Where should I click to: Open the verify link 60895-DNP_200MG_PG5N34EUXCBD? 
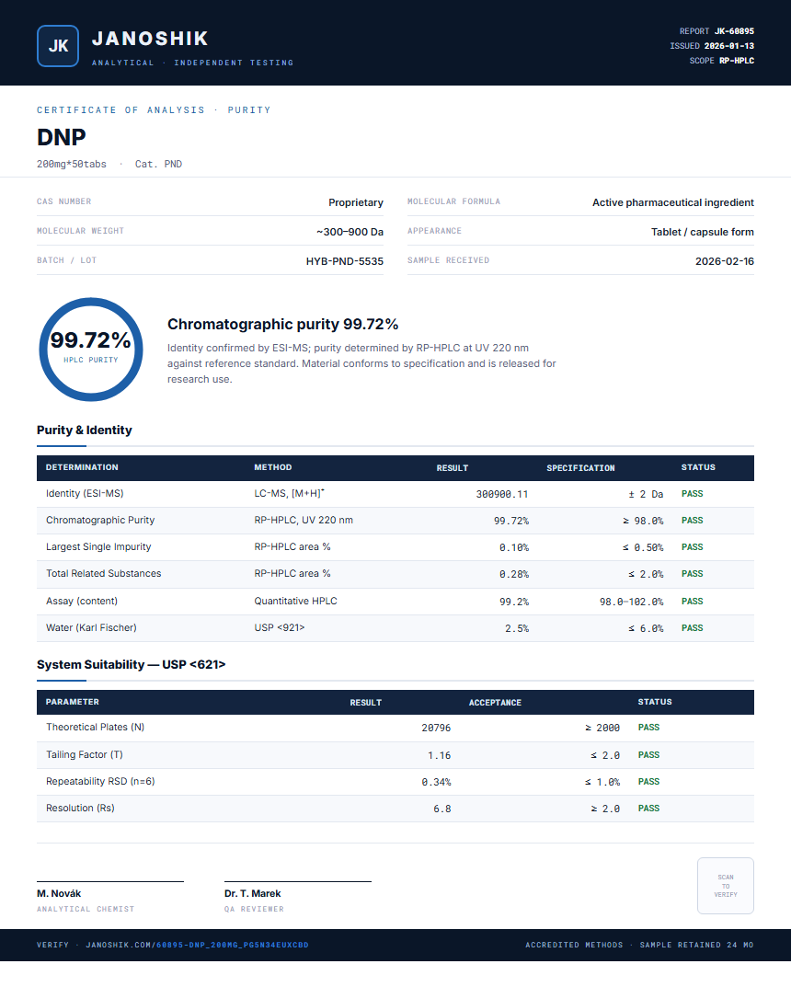[232, 945]
